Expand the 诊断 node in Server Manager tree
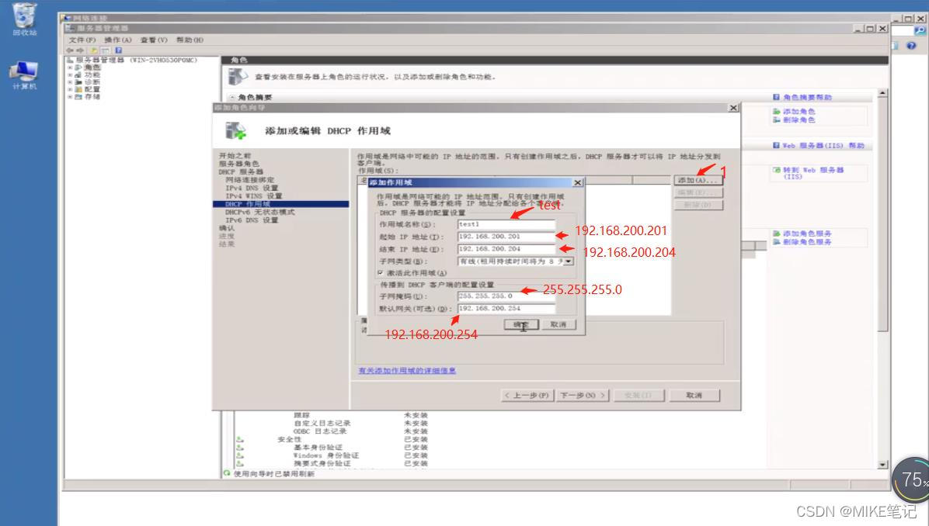Image resolution: width=929 pixels, height=526 pixels. [x=70, y=82]
